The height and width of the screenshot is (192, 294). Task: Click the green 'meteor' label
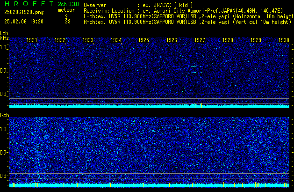point(66,10)
